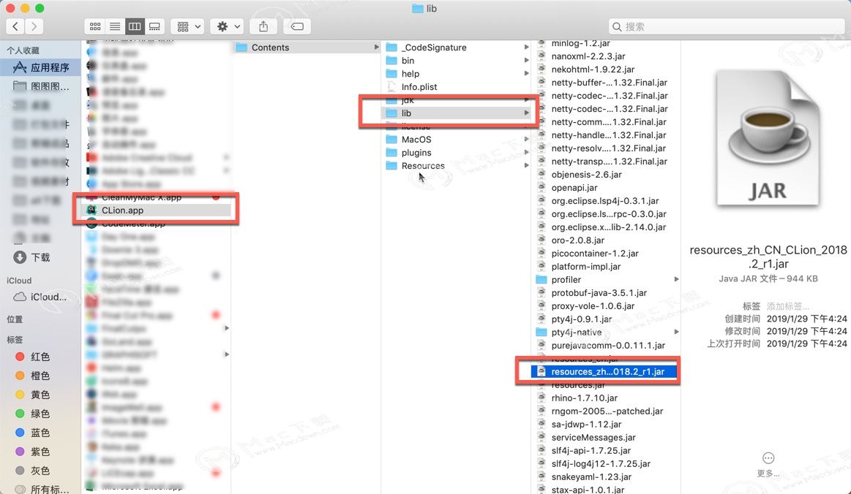Click the JAR preview thumbnail
The height and width of the screenshot is (494, 851).
pyautogui.click(x=768, y=138)
